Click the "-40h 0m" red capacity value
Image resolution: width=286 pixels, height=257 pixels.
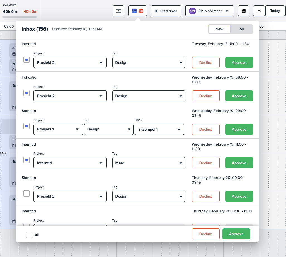[30, 11]
